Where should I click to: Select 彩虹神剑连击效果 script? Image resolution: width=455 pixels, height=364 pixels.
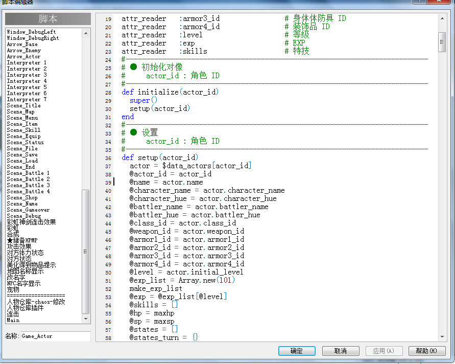tap(31, 222)
